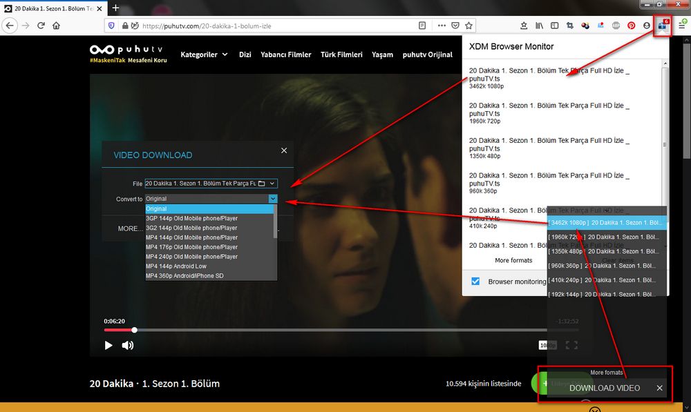691x412 pixels.
Task: Open the browser home page
Action: point(56,26)
